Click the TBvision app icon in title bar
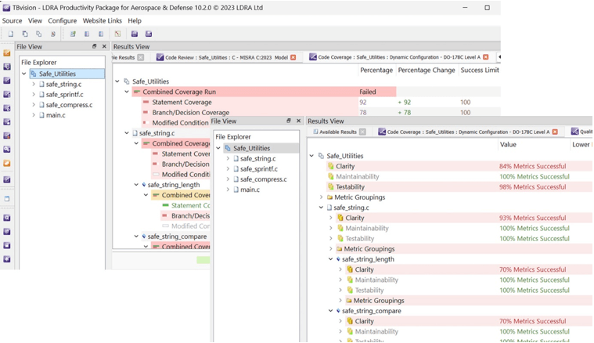This screenshot has width=594, height=343. pyautogui.click(x=6, y=8)
